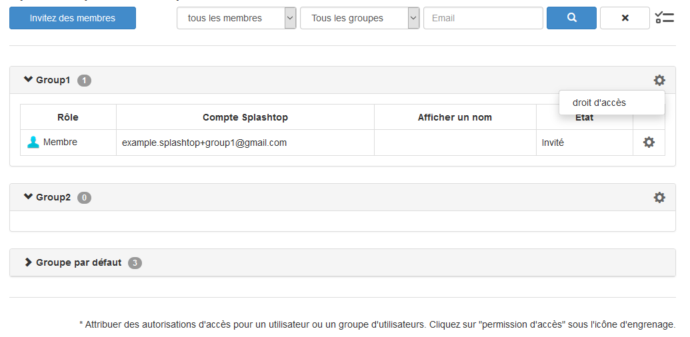
Task: Focus the Email search field
Action: click(x=483, y=18)
